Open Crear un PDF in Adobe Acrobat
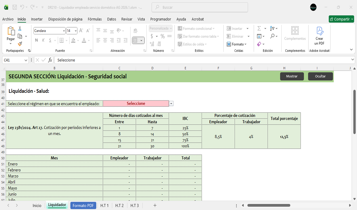The height and width of the screenshot is (210, 357). 319,36
